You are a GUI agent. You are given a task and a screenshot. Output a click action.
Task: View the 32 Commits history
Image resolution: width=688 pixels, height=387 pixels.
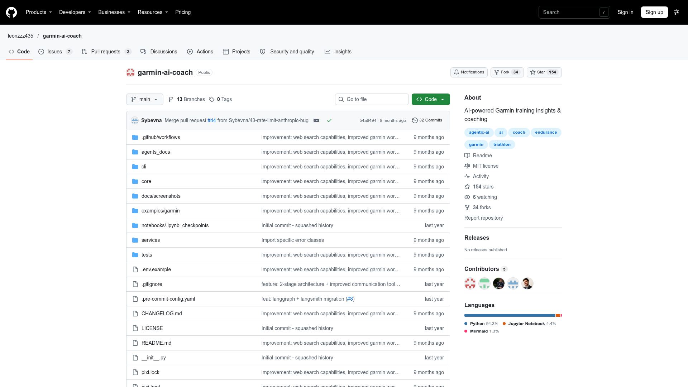point(427,120)
